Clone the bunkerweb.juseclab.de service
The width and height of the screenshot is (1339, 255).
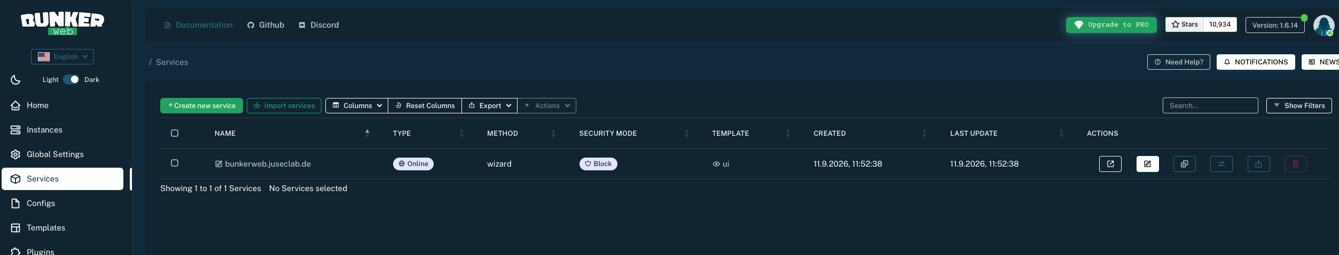point(1184,164)
